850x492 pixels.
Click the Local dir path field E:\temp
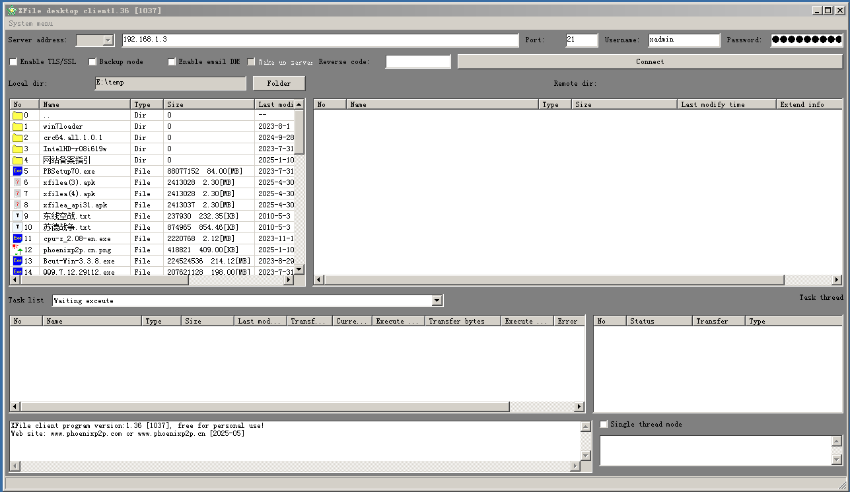(170, 84)
